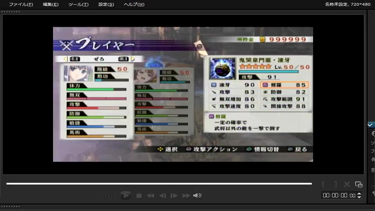This screenshot has width=375, height=211.
Task: Increase the timecode with the up arrow
Action: pos(359,194)
